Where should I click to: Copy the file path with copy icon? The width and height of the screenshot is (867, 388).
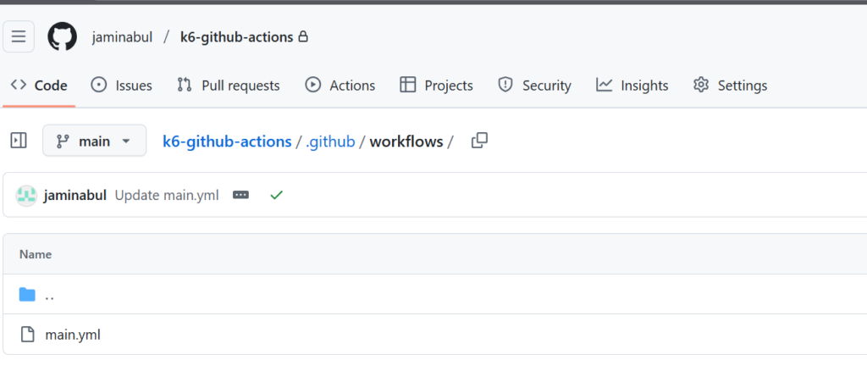pos(479,141)
